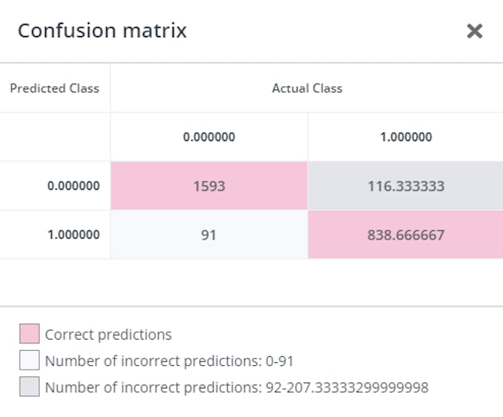Click the 1.000000 predicted class row header
This screenshot has height=417, width=503.
[x=73, y=234]
